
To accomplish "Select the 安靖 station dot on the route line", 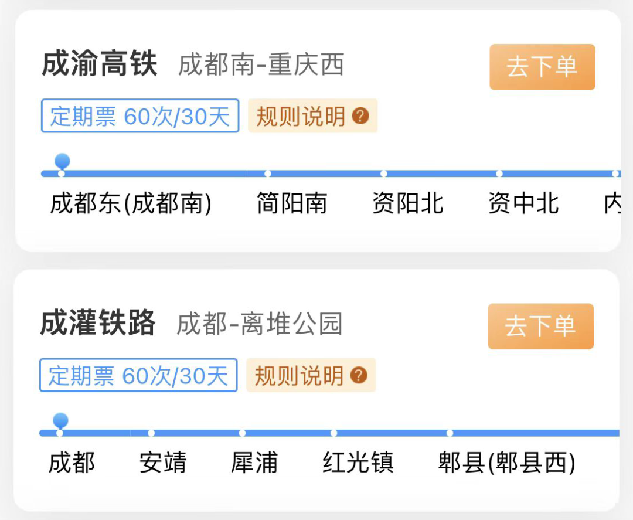I will click(151, 433).
